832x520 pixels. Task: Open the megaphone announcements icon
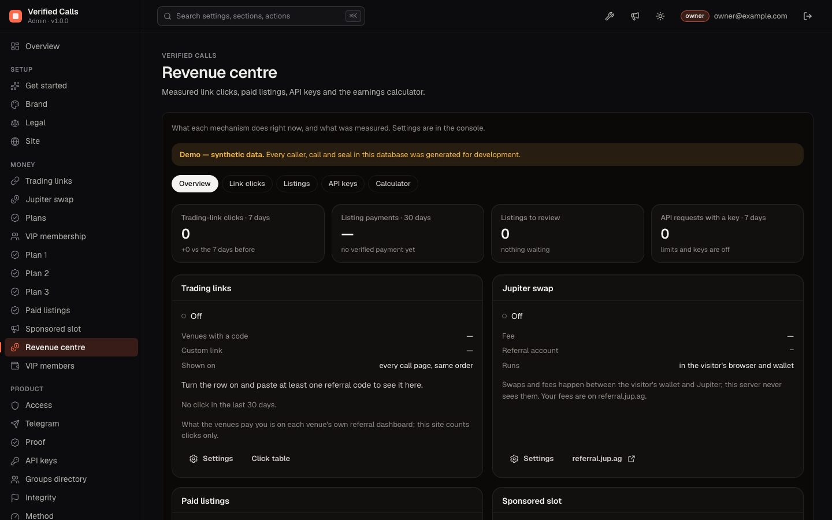point(635,16)
